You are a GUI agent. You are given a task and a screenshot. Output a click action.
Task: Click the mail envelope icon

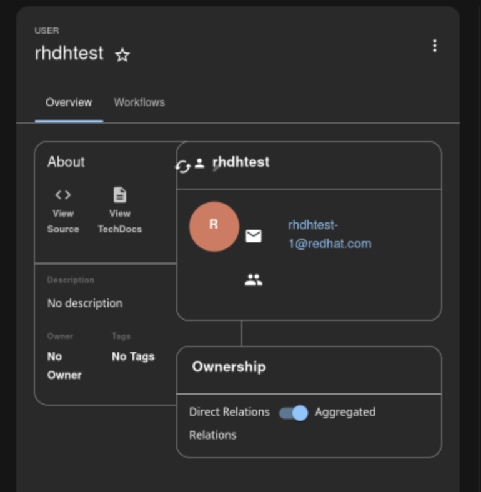click(x=254, y=236)
